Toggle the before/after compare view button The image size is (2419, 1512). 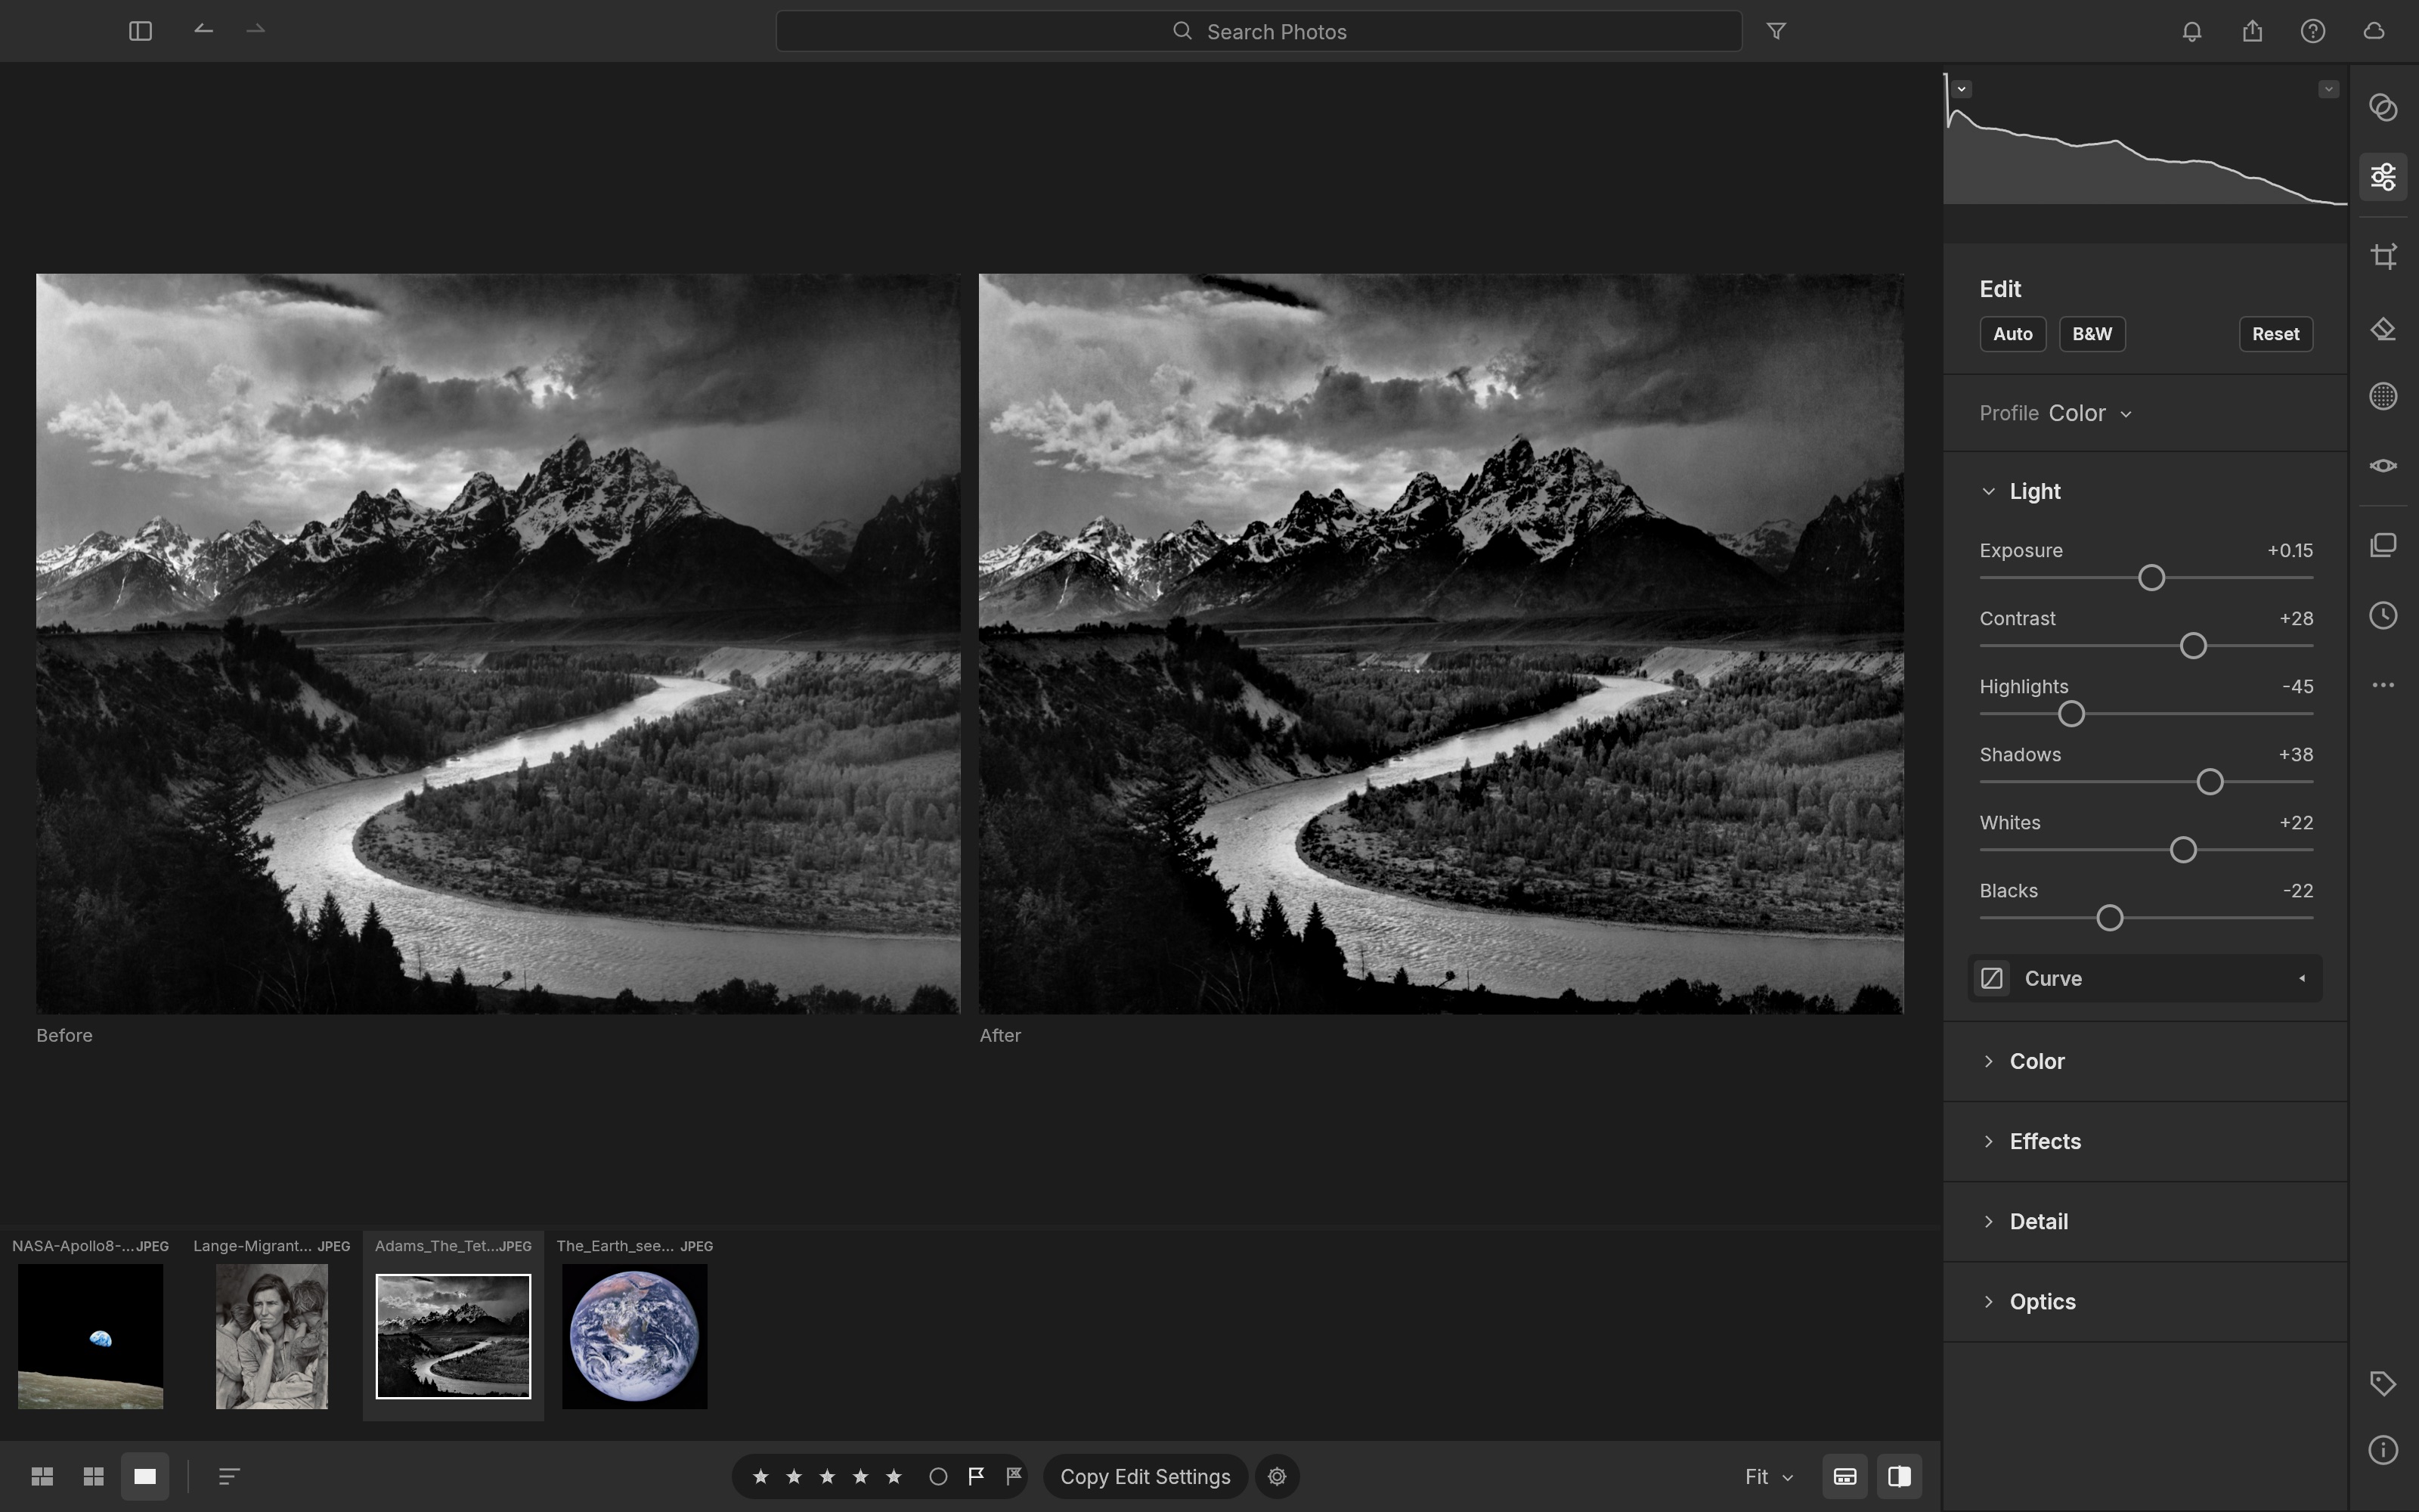coord(1899,1476)
